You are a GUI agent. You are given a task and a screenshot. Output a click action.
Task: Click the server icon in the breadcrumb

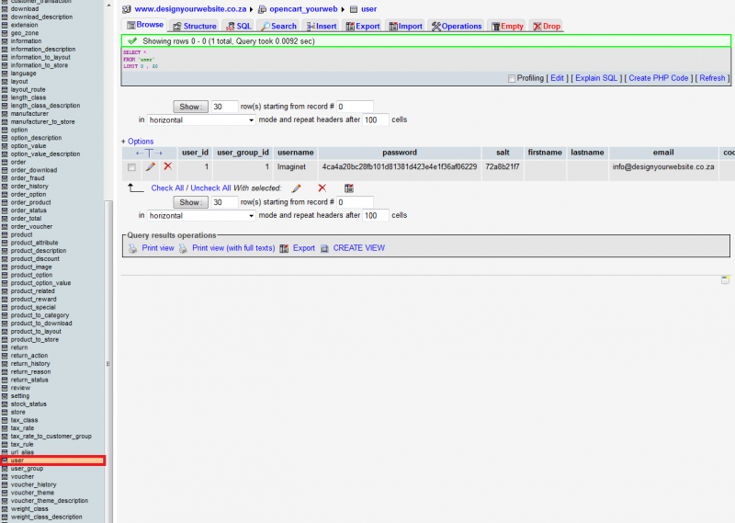pos(127,9)
